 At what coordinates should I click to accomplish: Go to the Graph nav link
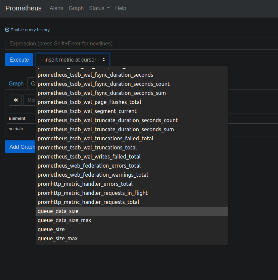click(x=76, y=8)
